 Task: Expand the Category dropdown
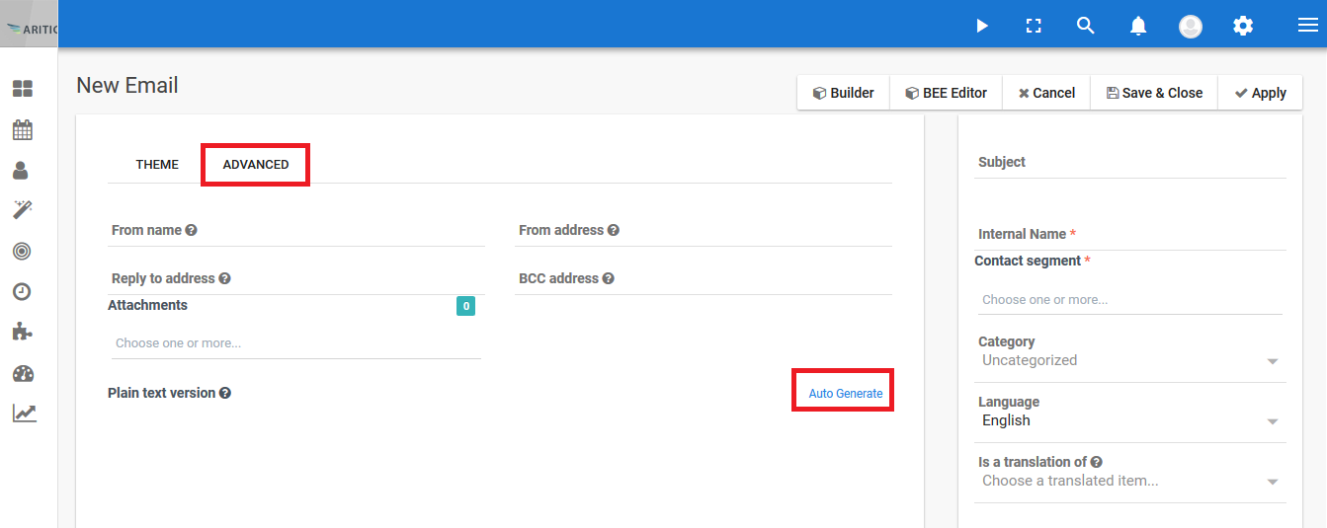click(x=1129, y=361)
